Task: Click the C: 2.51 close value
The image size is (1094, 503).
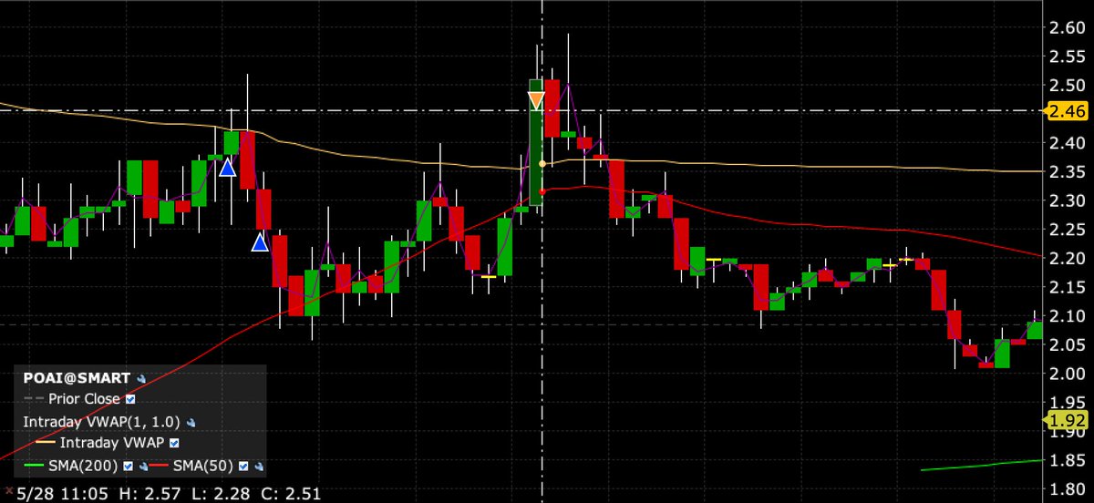Action: (290, 494)
